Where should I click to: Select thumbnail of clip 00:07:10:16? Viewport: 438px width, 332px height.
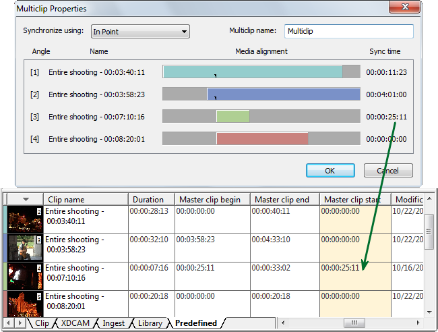click(25, 276)
